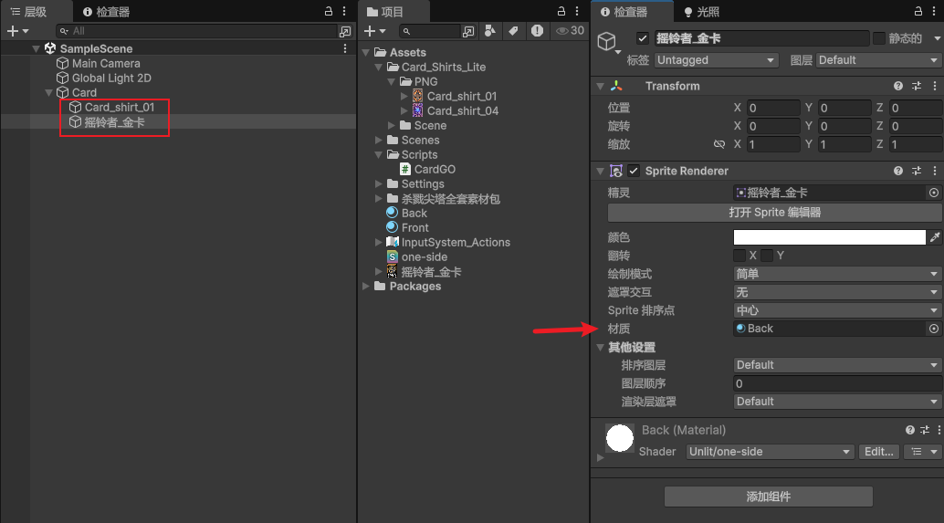Click the order in layer input field
Screen dimensions: 944x523
click(x=837, y=383)
